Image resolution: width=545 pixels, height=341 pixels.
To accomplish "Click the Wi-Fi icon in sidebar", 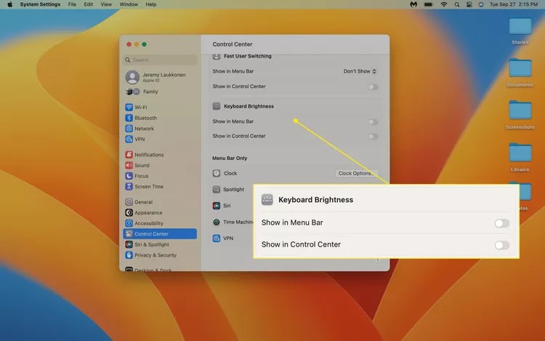I will click(129, 108).
